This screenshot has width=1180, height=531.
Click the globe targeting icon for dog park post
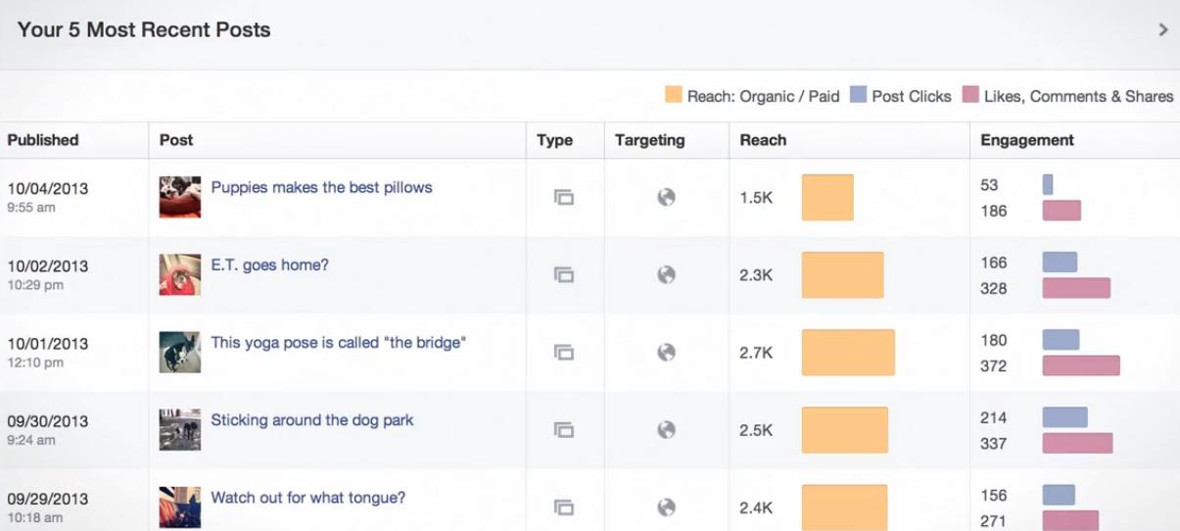click(x=666, y=429)
